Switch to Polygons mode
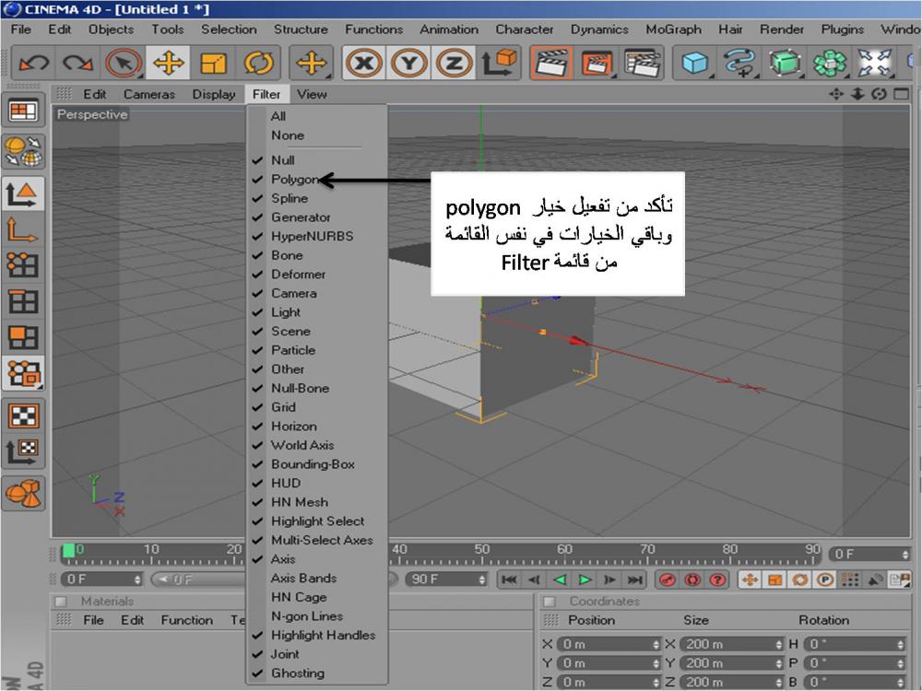 pos(23,337)
